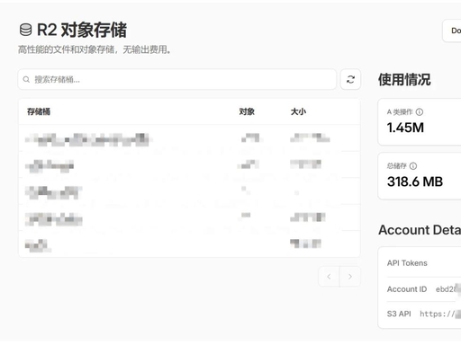This screenshot has height=345, width=461.
Task: Click the 大小 column header
Action: 298,111
